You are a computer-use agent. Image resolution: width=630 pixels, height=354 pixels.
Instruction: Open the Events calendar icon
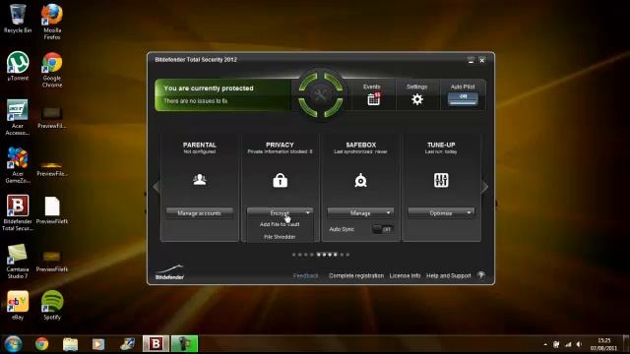[x=374, y=98]
